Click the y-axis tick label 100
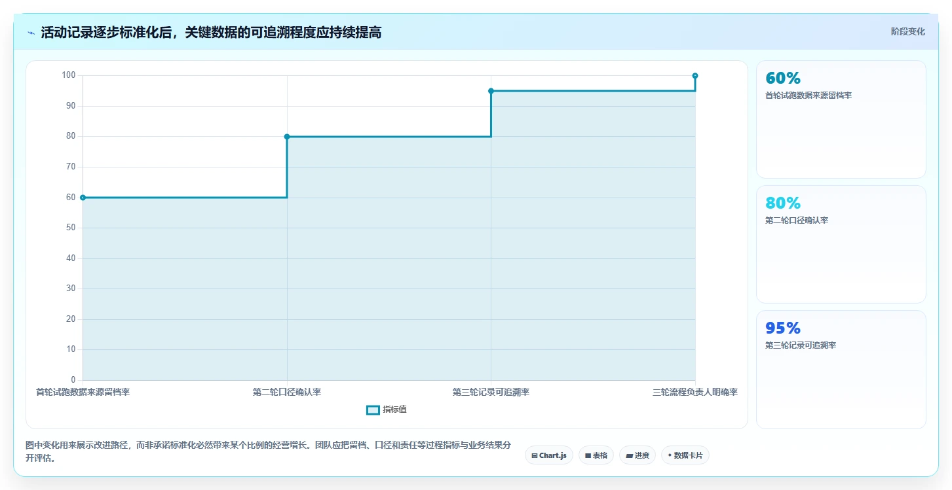This screenshot has height=490, width=952. pyautogui.click(x=69, y=75)
